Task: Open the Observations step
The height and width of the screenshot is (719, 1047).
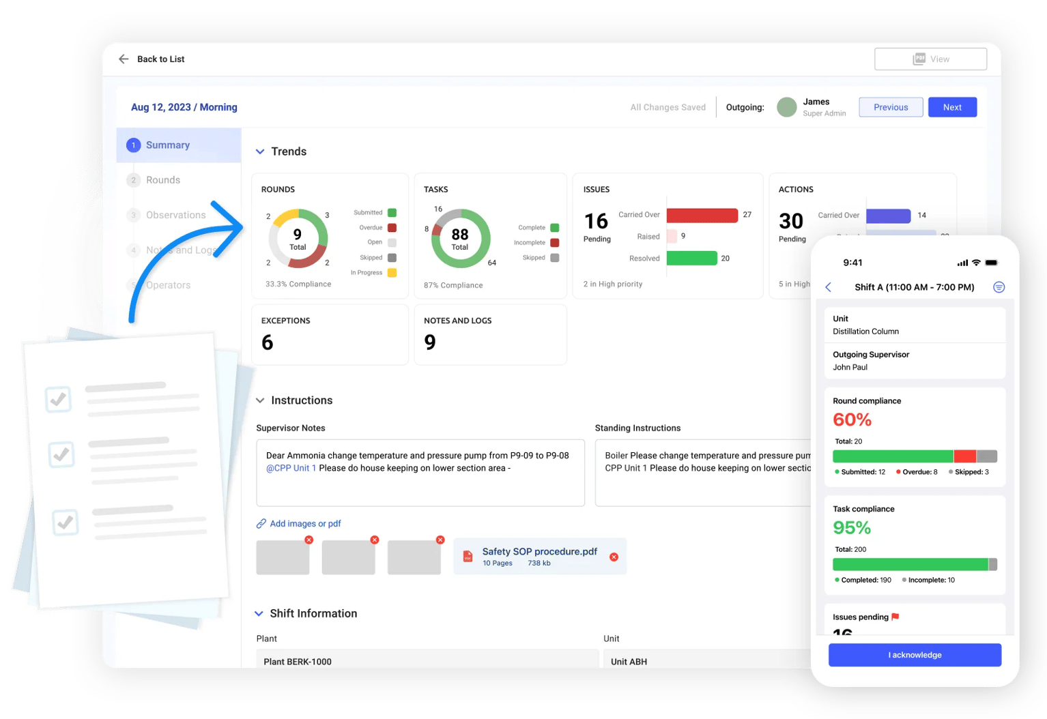Action: pos(175,215)
